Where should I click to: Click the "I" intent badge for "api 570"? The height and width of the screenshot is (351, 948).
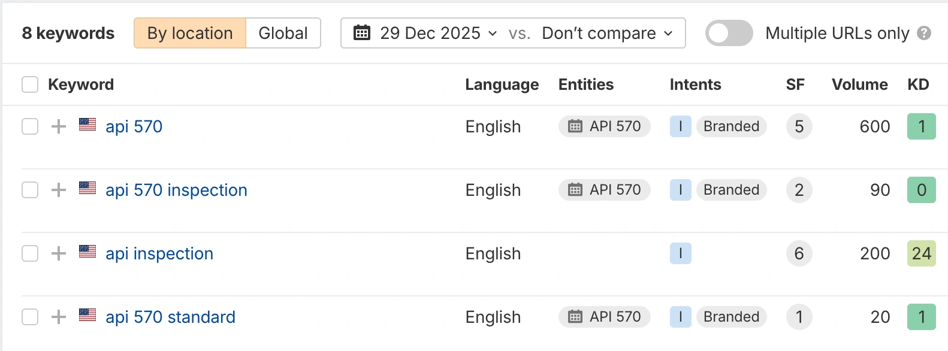point(680,126)
